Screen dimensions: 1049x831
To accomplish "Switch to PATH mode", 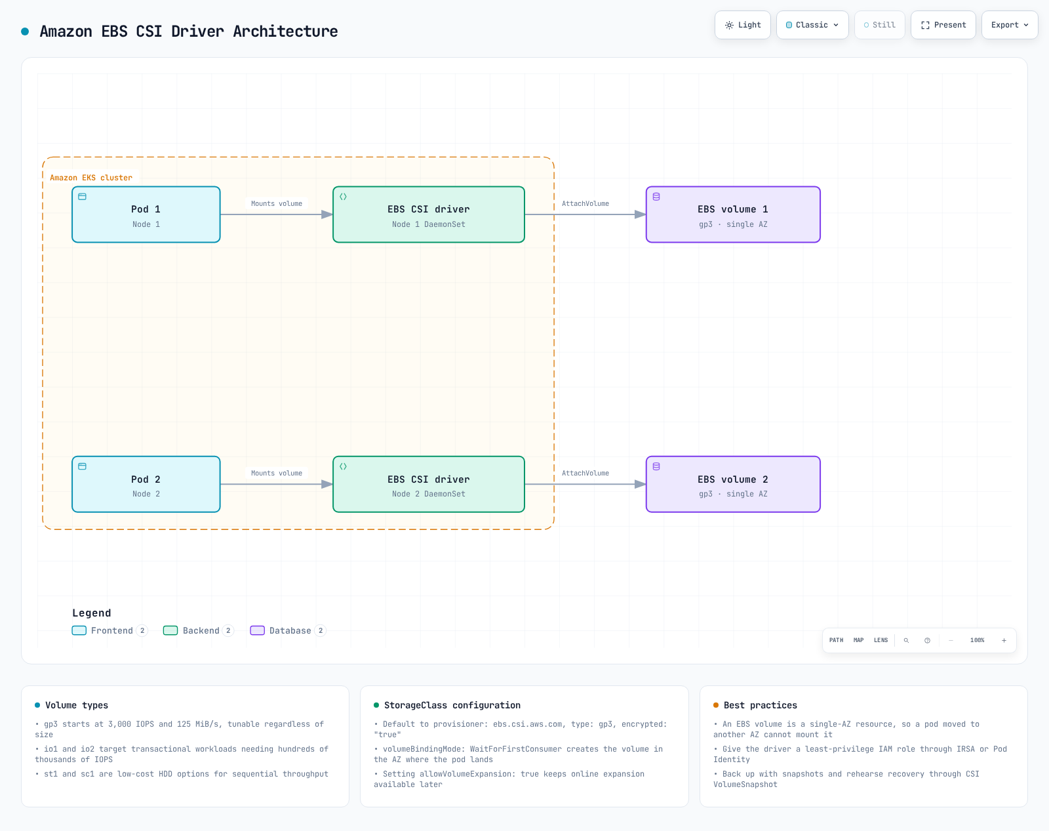I will 837,640.
